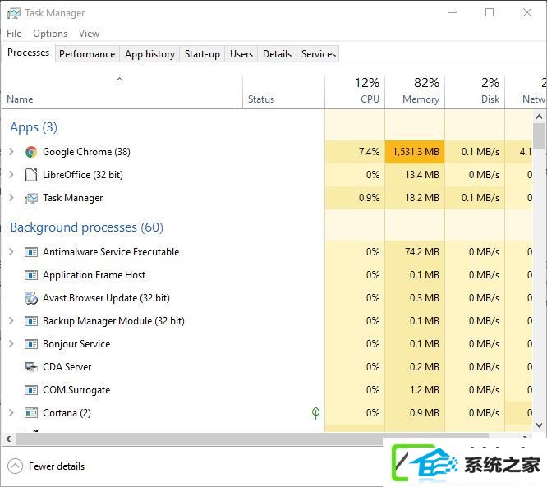Click the horizontal scrollbar left arrow
This screenshot has width=547, height=487.
click(x=8, y=439)
